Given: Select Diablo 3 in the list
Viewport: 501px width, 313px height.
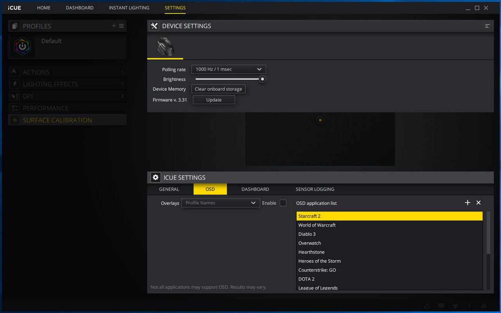Looking at the screenshot, I should click(389, 234).
